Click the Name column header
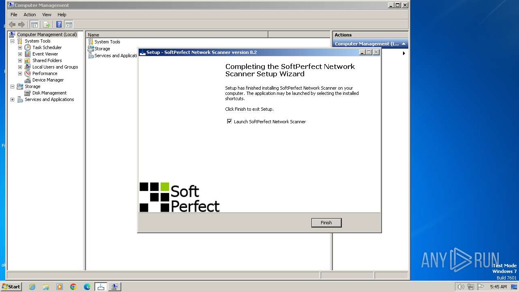The width and height of the screenshot is (519, 292). [177, 35]
